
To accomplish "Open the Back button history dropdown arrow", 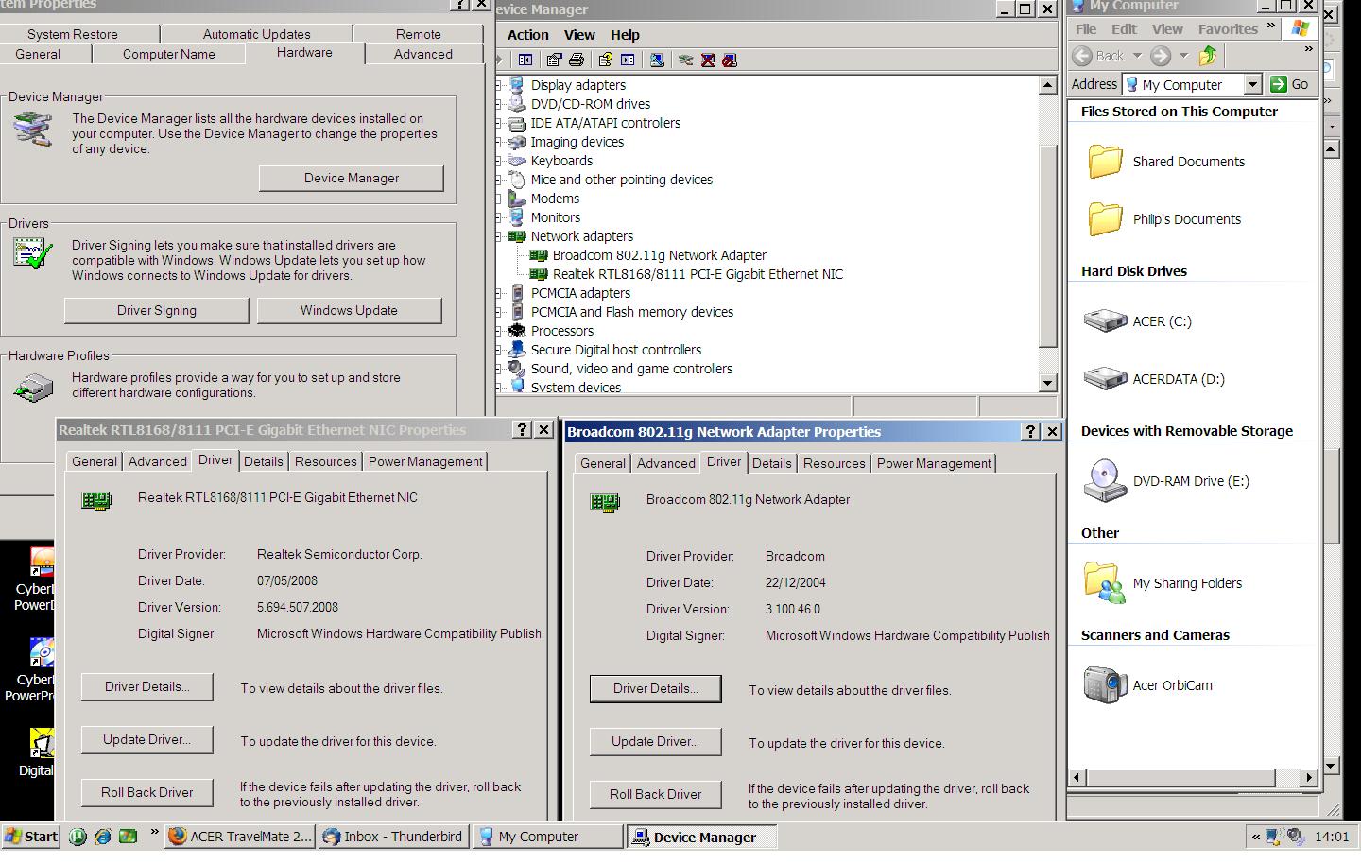I will point(1137,56).
